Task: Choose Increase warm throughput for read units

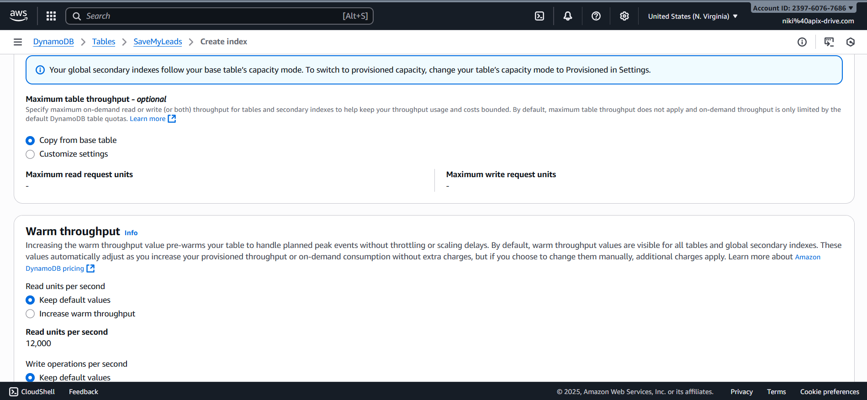Action: pyautogui.click(x=30, y=314)
